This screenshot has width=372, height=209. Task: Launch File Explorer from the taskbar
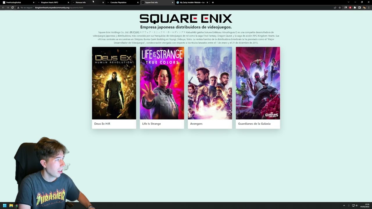[11, 206]
